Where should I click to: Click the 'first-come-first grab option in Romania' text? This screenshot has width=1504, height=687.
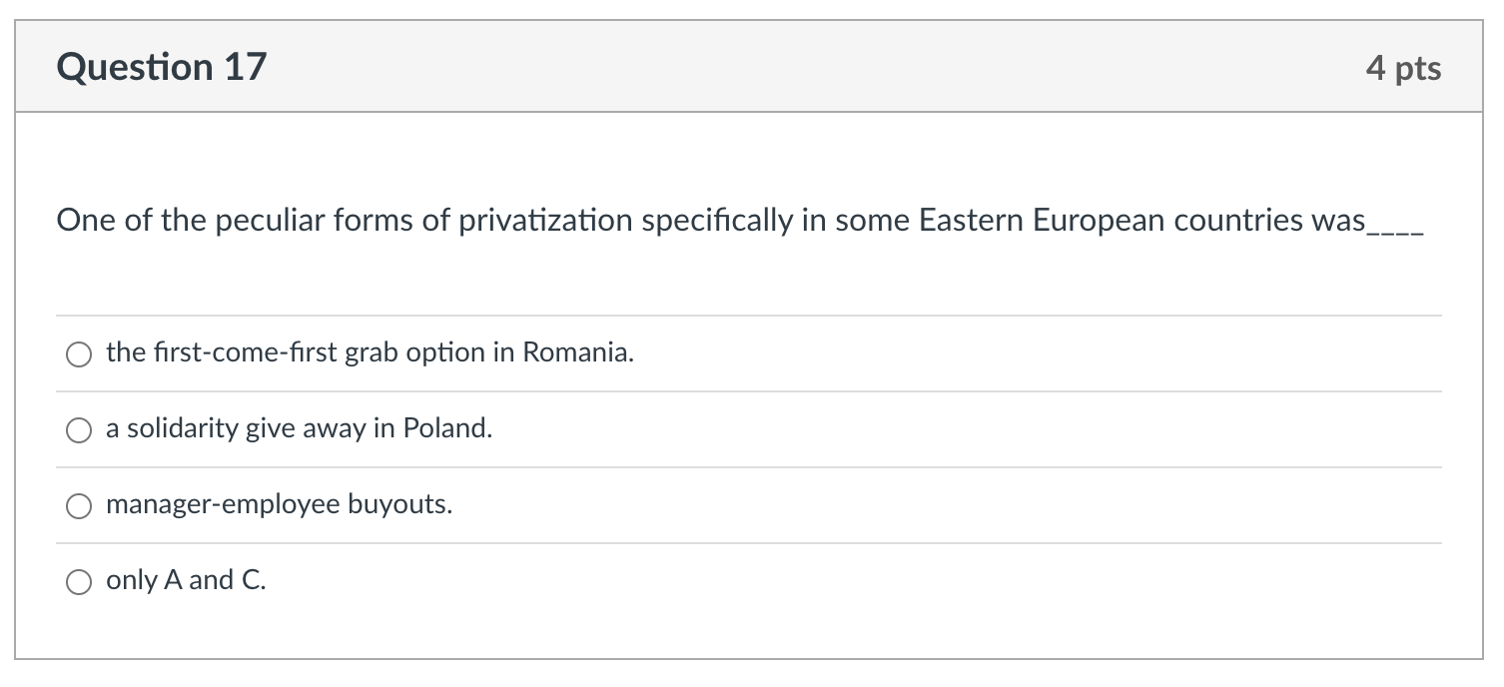point(370,353)
